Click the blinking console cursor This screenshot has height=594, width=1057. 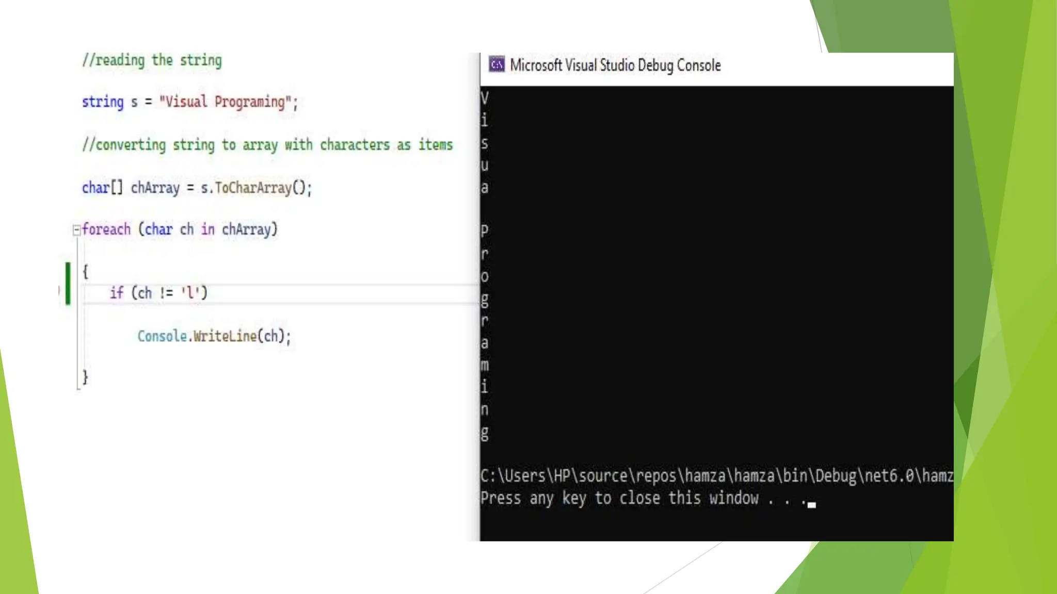tap(811, 505)
